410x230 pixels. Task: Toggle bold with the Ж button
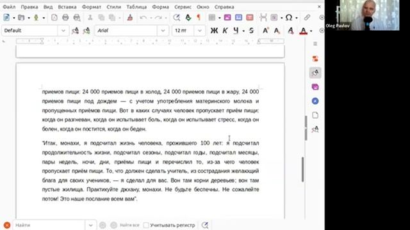[x=214, y=31]
